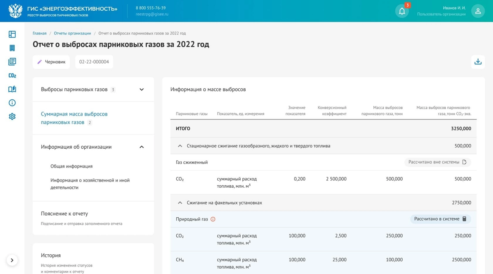This screenshot has width=493, height=274.
Task: Click the CO2 registry icon in sidebar
Action: [x=12, y=75]
